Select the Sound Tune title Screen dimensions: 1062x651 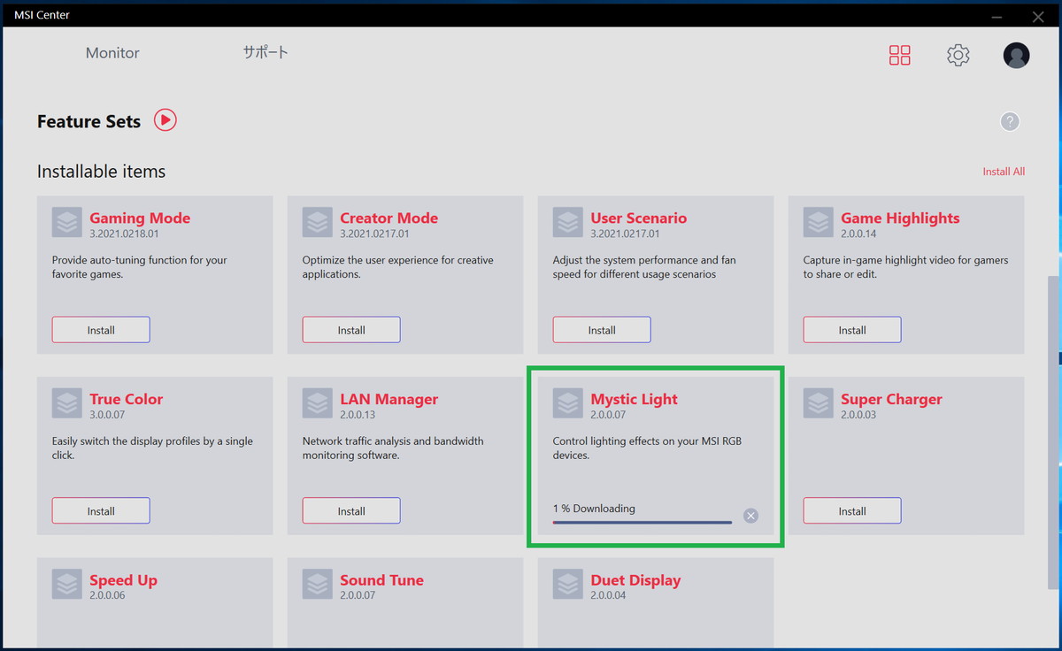pyautogui.click(x=381, y=580)
